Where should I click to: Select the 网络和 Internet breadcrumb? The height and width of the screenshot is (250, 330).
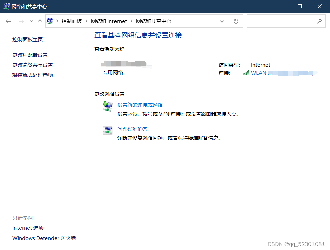[x=109, y=21]
